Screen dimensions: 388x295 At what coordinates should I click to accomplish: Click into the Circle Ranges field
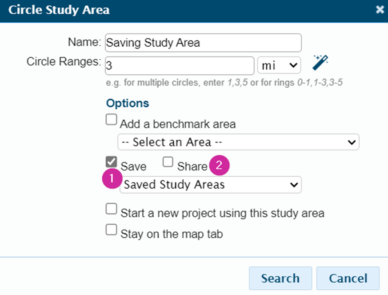pyautogui.click(x=180, y=66)
